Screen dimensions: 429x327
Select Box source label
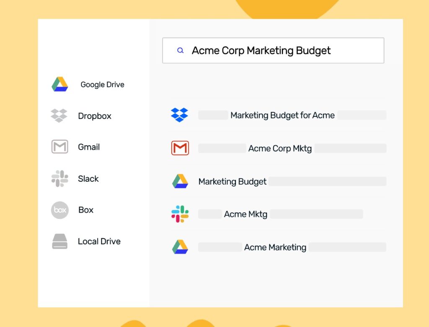pos(86,210)
